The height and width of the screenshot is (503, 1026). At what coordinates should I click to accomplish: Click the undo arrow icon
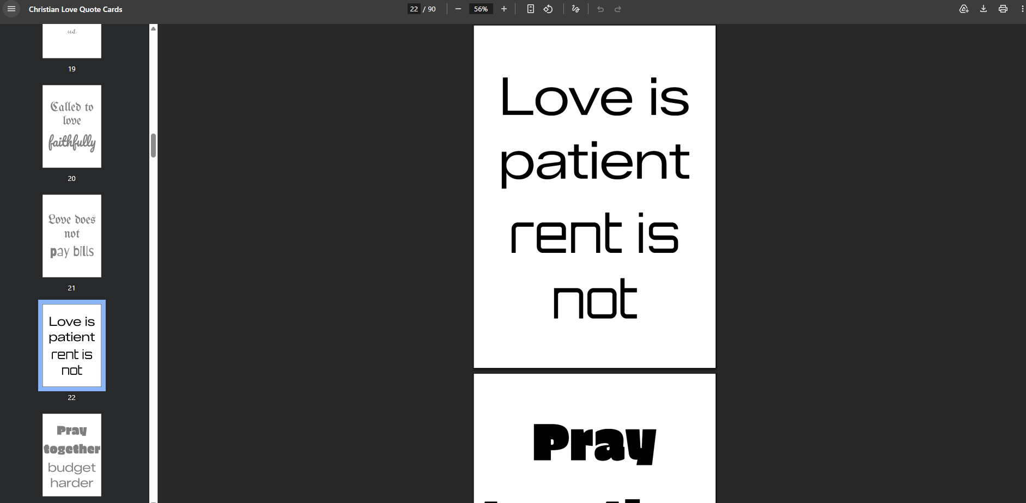tap(600, 9)
